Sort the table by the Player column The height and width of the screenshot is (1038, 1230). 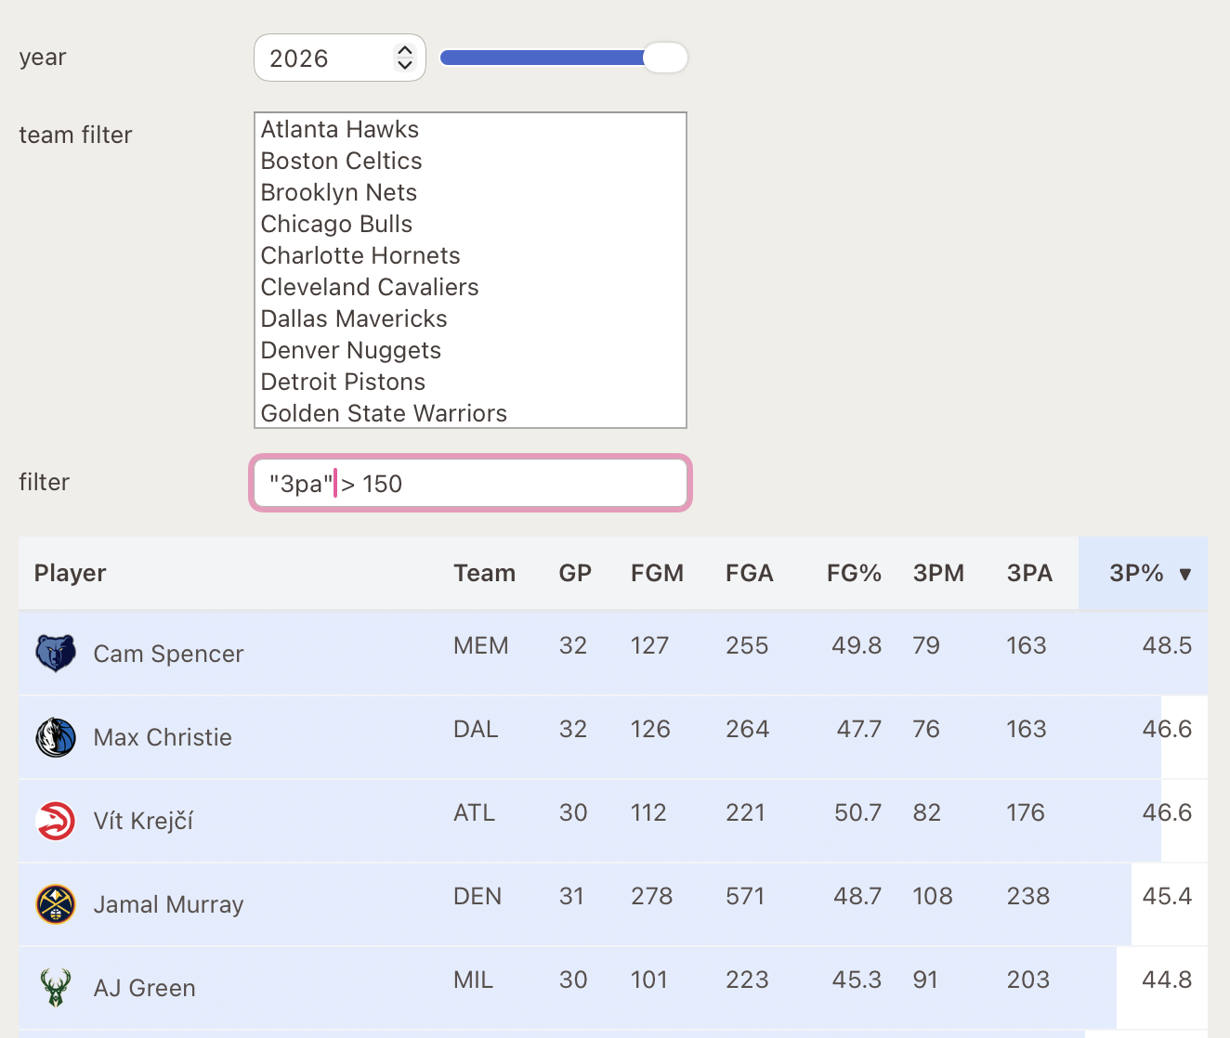click(71, 573)
